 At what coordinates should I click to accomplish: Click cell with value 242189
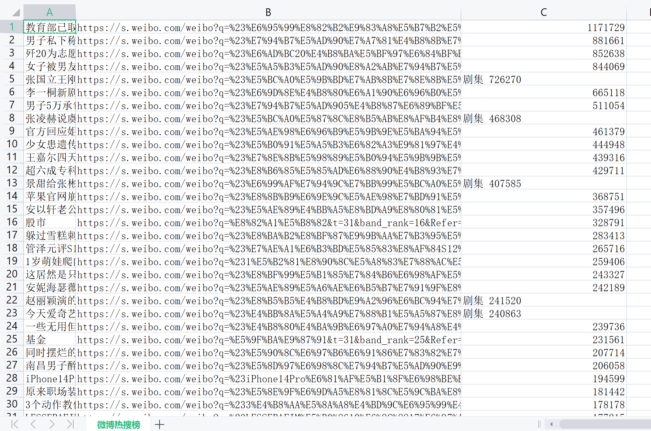coord(543,287)
